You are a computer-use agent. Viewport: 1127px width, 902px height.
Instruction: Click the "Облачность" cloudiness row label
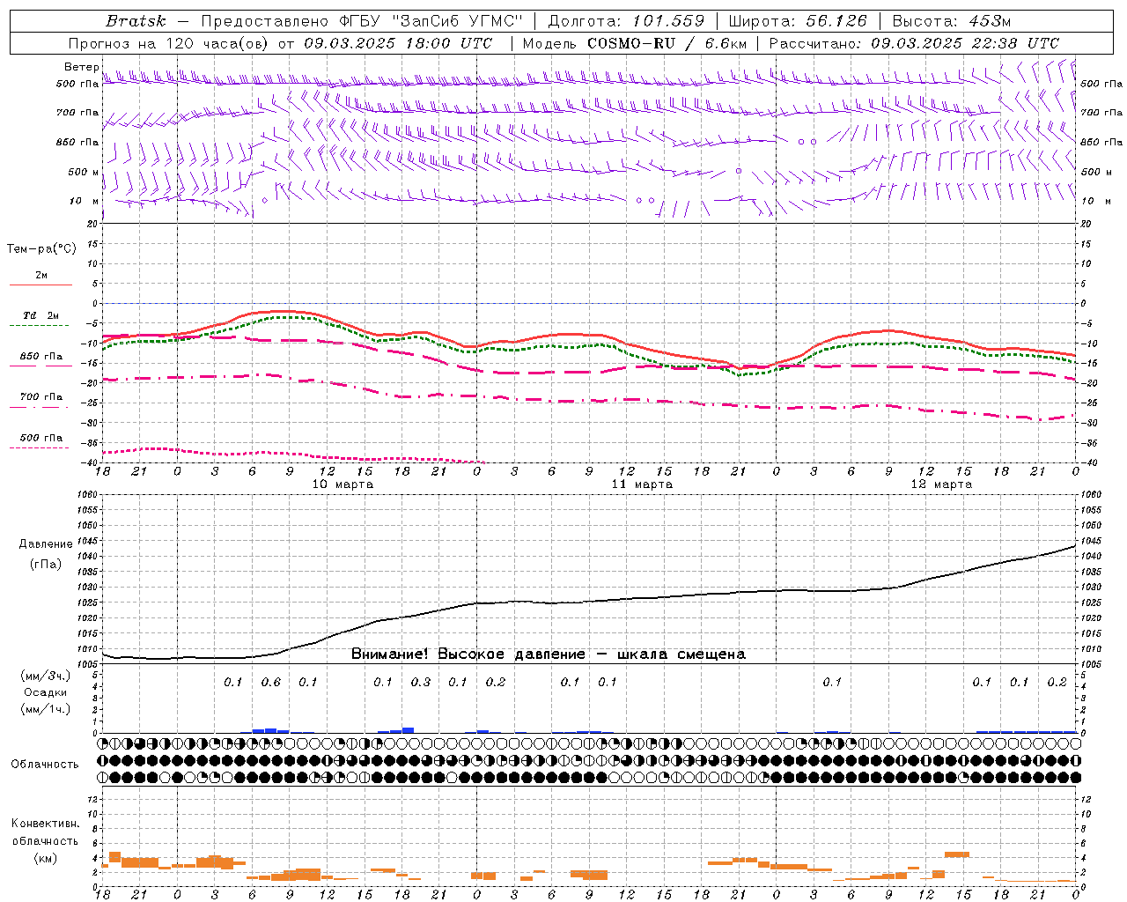coord(45,765)
